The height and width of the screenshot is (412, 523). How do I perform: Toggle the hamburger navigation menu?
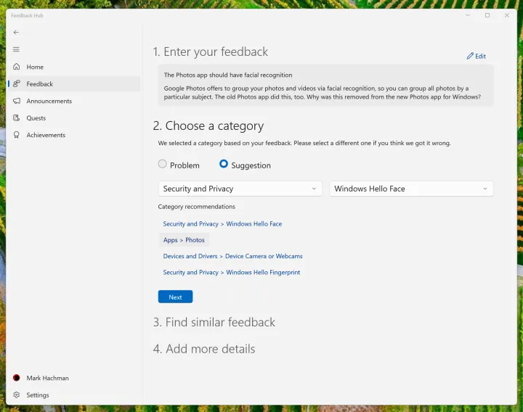coord(16,49)
